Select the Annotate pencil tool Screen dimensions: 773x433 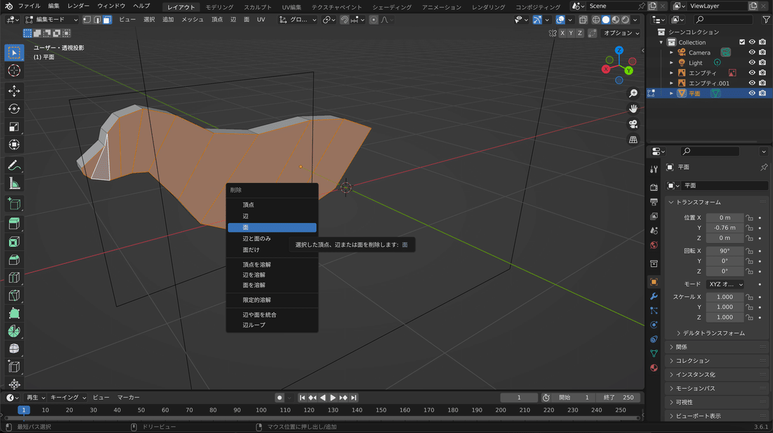[x=14, y=166]
